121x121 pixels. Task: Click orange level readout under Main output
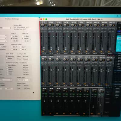point(99,113)
